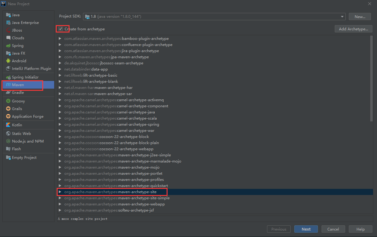Screen dimensions: 377x237
Task: Click the JBoss red icon
Action: [x=8, y=30]
